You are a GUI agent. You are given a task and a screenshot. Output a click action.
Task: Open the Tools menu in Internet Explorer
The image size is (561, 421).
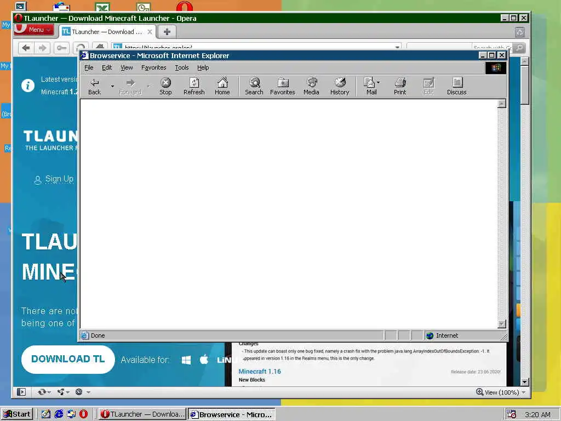tap(182, 67)
